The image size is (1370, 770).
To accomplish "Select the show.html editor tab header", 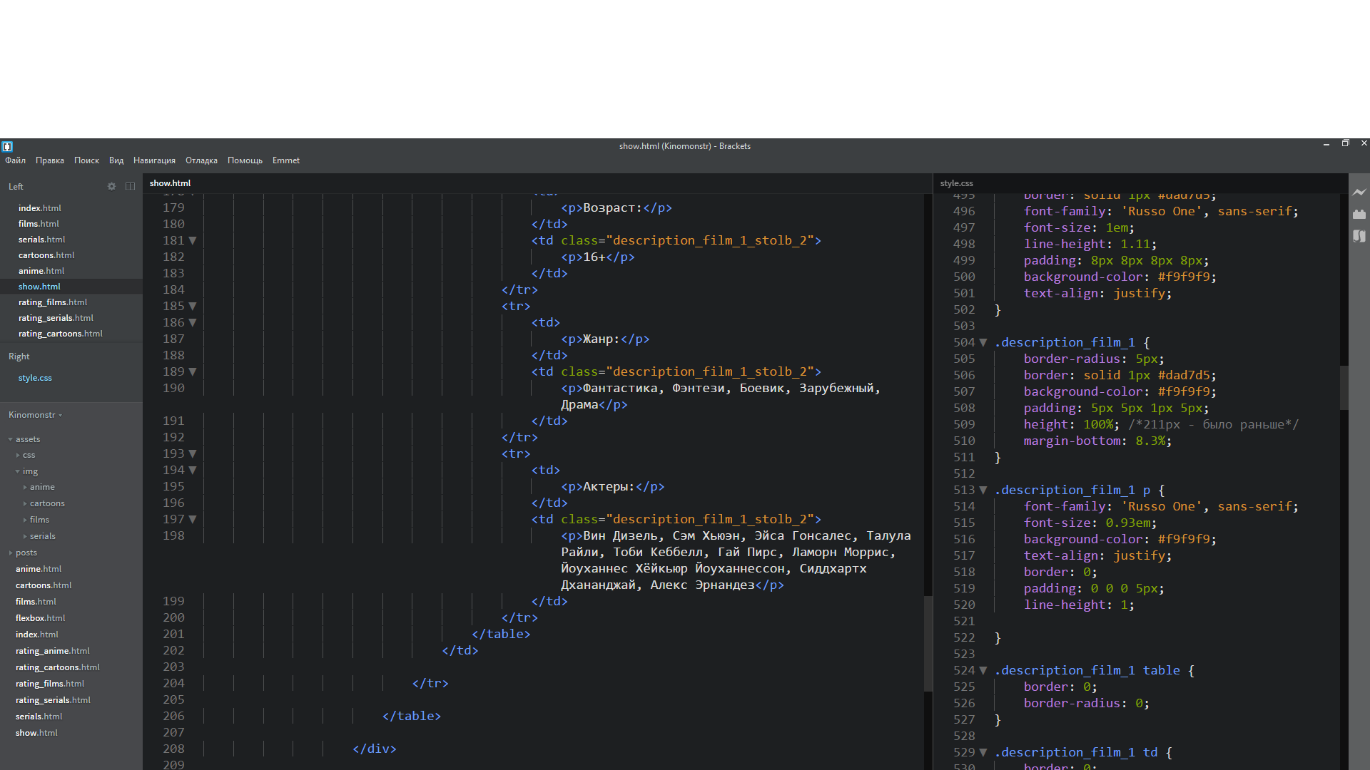I will pos(170,183).
